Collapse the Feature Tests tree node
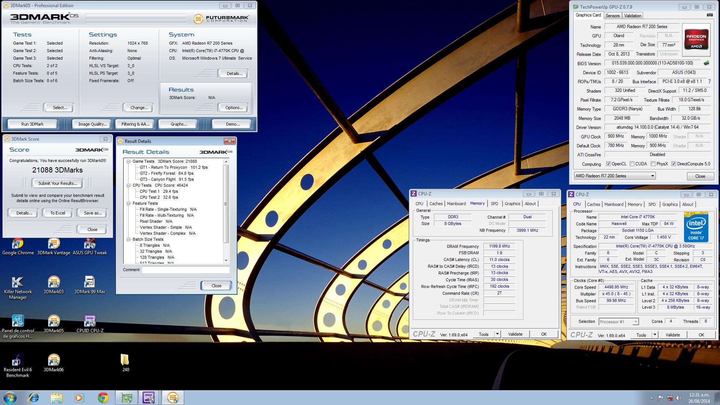Viewport: 720px width, 405px height. tap(129, 203)
